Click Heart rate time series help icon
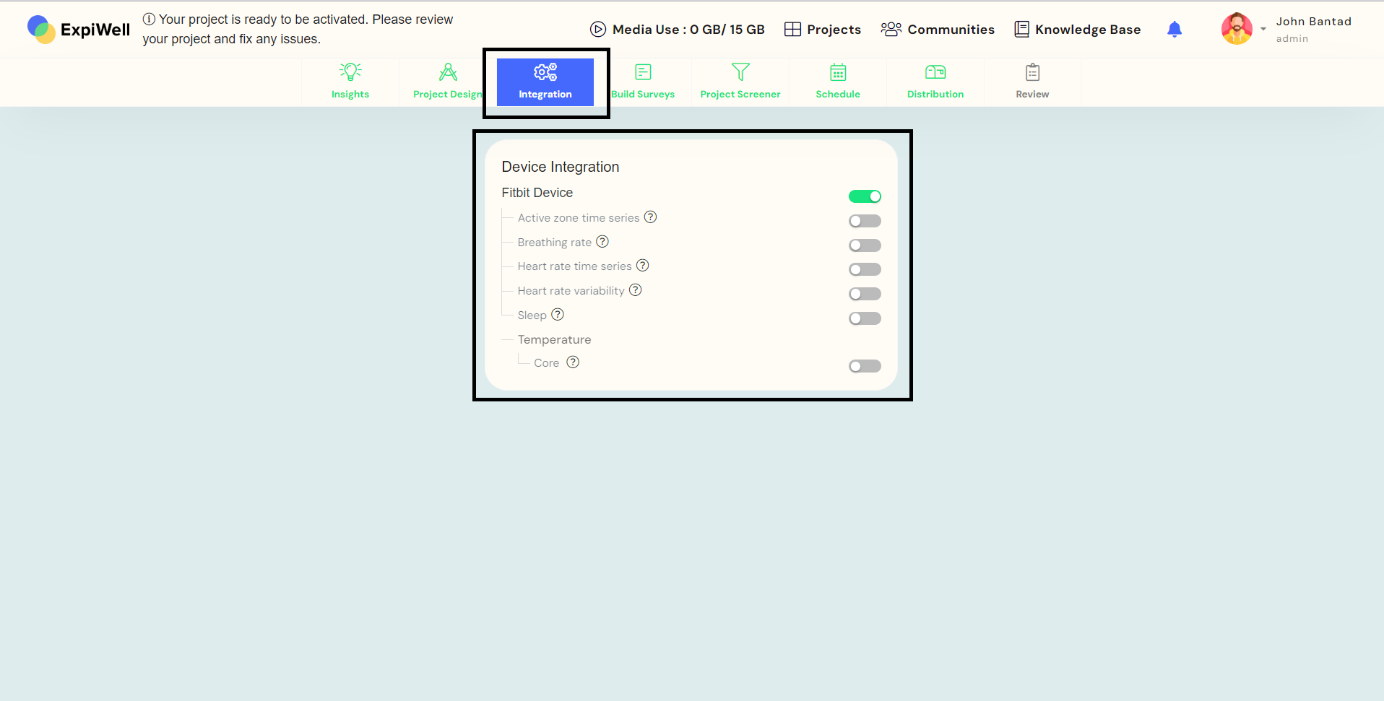Image resolution: width=1384 pixels, height=701 pixels. point(642,266)
